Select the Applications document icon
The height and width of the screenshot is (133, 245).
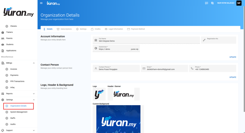3,51
